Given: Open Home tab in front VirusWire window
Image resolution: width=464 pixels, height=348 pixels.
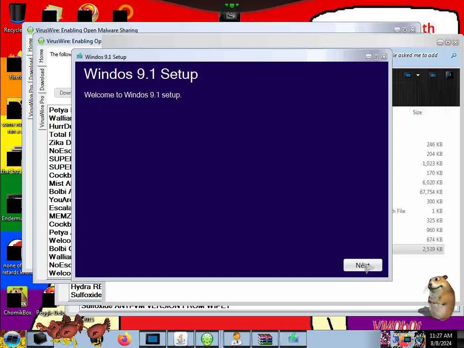Looking at the screenshot, I should point(41,56).
